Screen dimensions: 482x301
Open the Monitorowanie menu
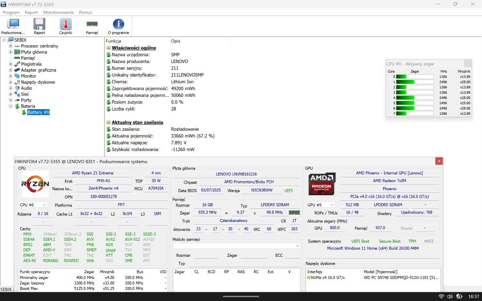pyautogui.click(x=58, y=12)
